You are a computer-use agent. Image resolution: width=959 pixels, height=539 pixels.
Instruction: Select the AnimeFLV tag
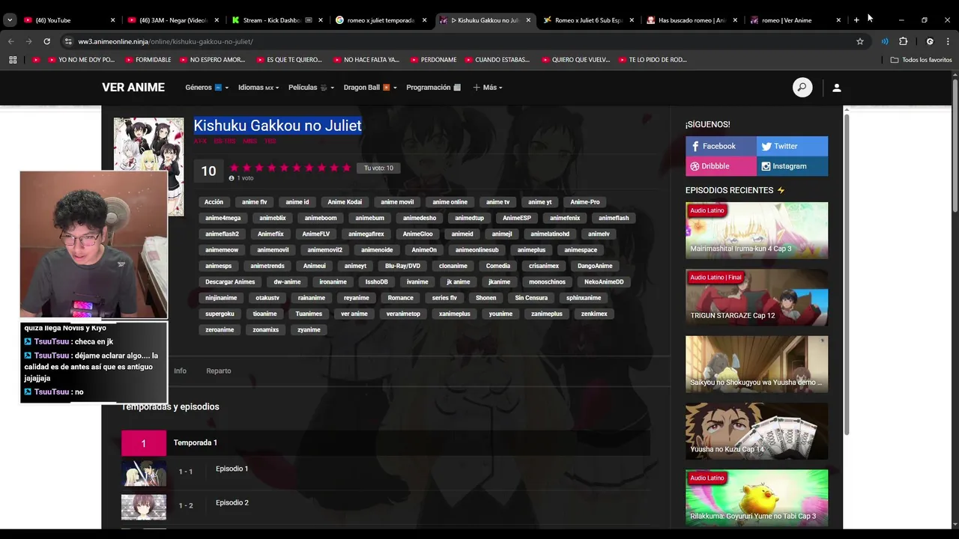point(316,234)
